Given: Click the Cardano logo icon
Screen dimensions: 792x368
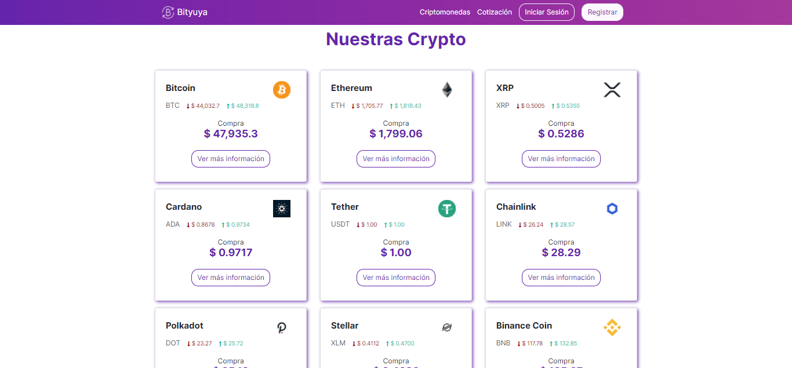Looking at the screenshot, I should tap(282, 209).
